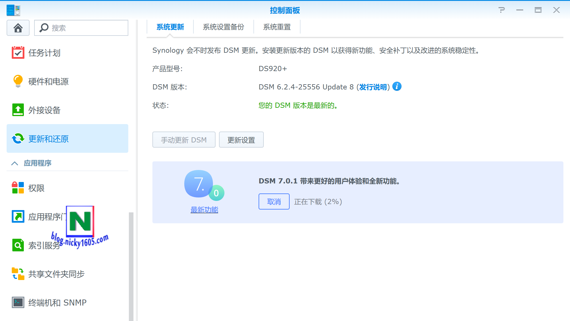Click 更新设置 button
The image size is (570, 321).
pos(241,140)
